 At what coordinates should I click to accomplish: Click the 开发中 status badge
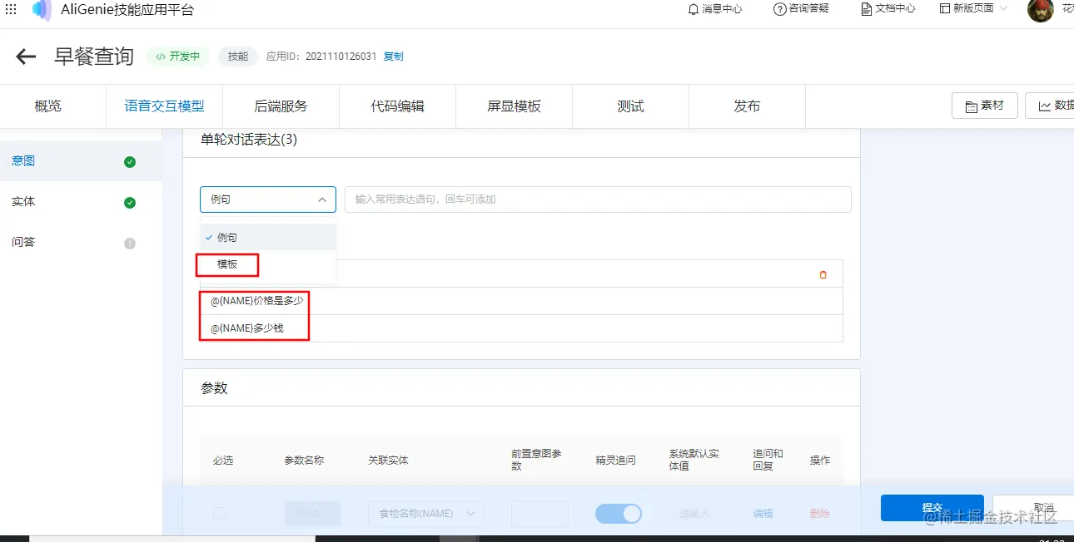pyautogui.click(x=178, y=57)
